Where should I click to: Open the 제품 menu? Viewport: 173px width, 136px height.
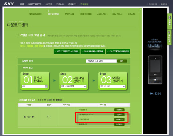click(x=22, y=4)
